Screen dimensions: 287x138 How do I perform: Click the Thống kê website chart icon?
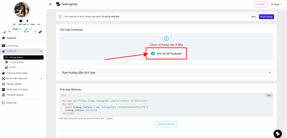[x=3, y=95]
